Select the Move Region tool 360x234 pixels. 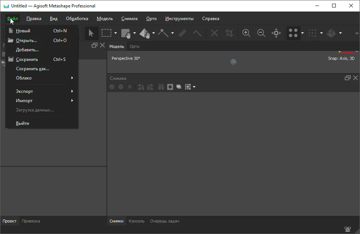point(126,33)
